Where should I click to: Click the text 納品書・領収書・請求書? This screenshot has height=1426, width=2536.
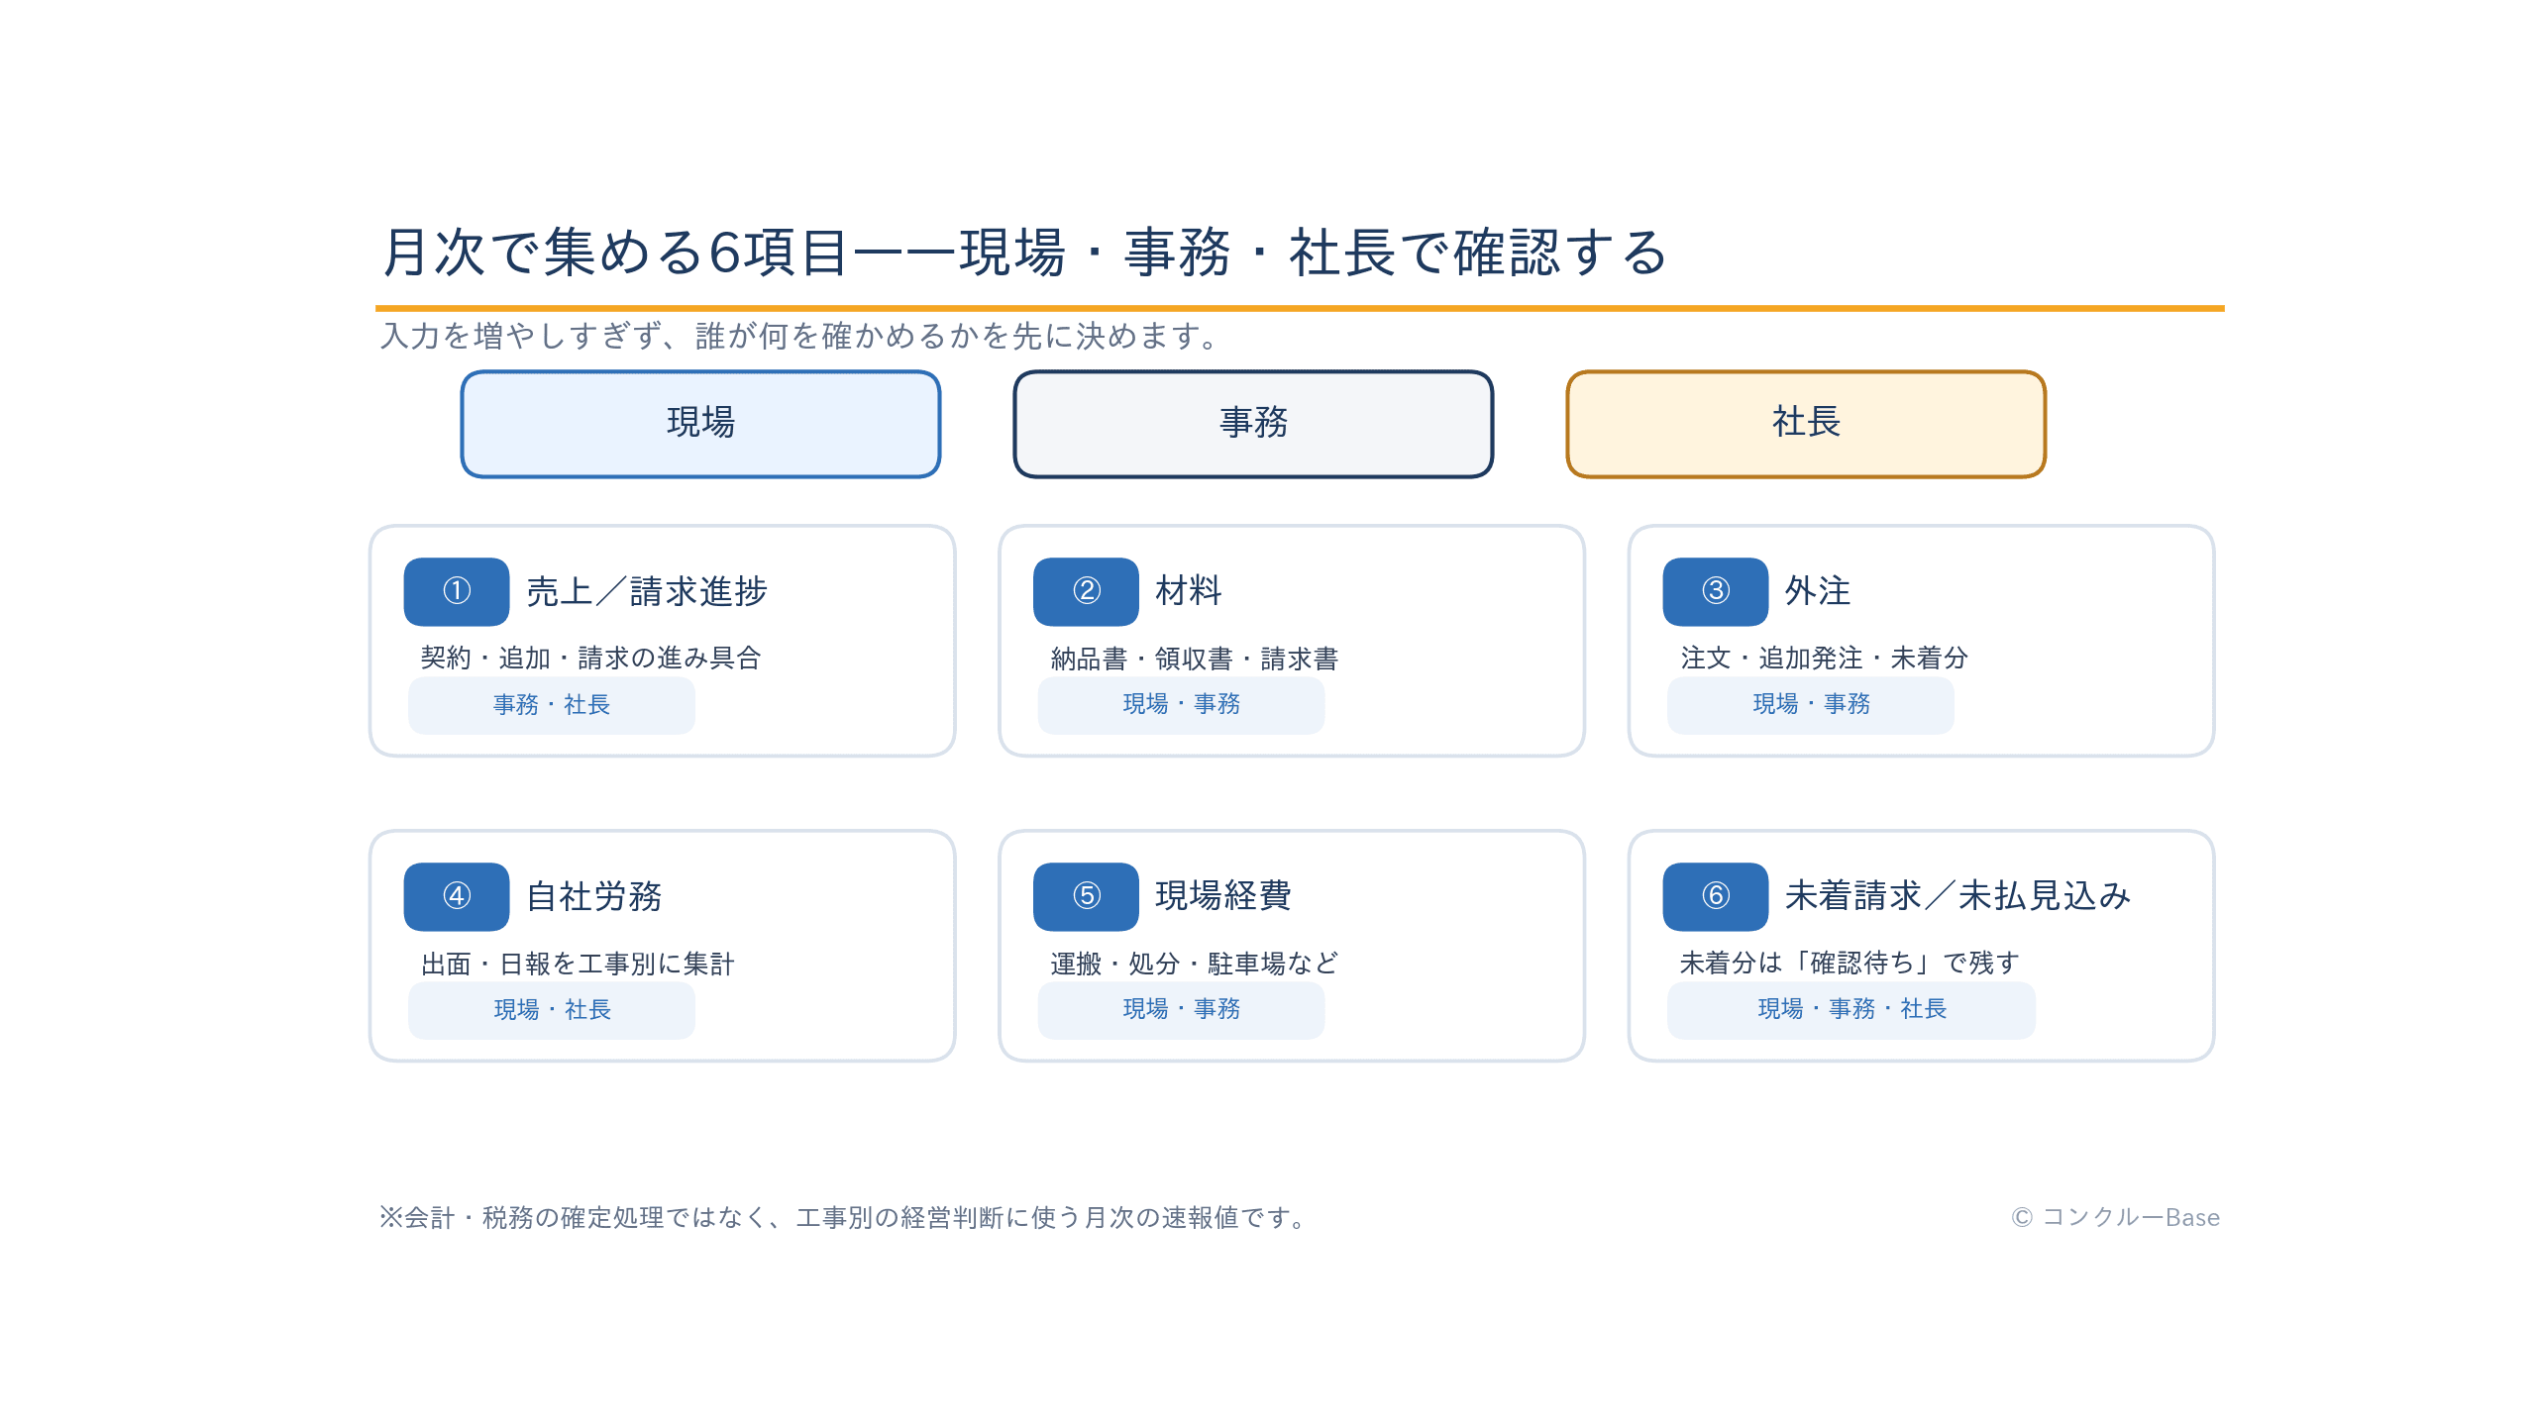coord(1195,659)
